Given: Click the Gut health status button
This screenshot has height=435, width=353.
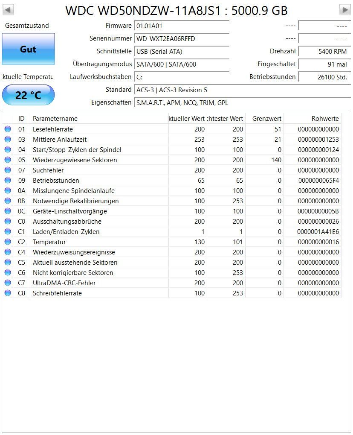Looking at the screenshot, I should 28,49.
